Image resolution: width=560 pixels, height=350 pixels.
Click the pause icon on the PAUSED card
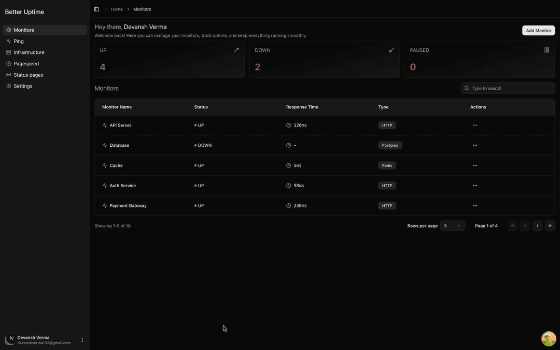pyautogui.click(x=547, y=50)
